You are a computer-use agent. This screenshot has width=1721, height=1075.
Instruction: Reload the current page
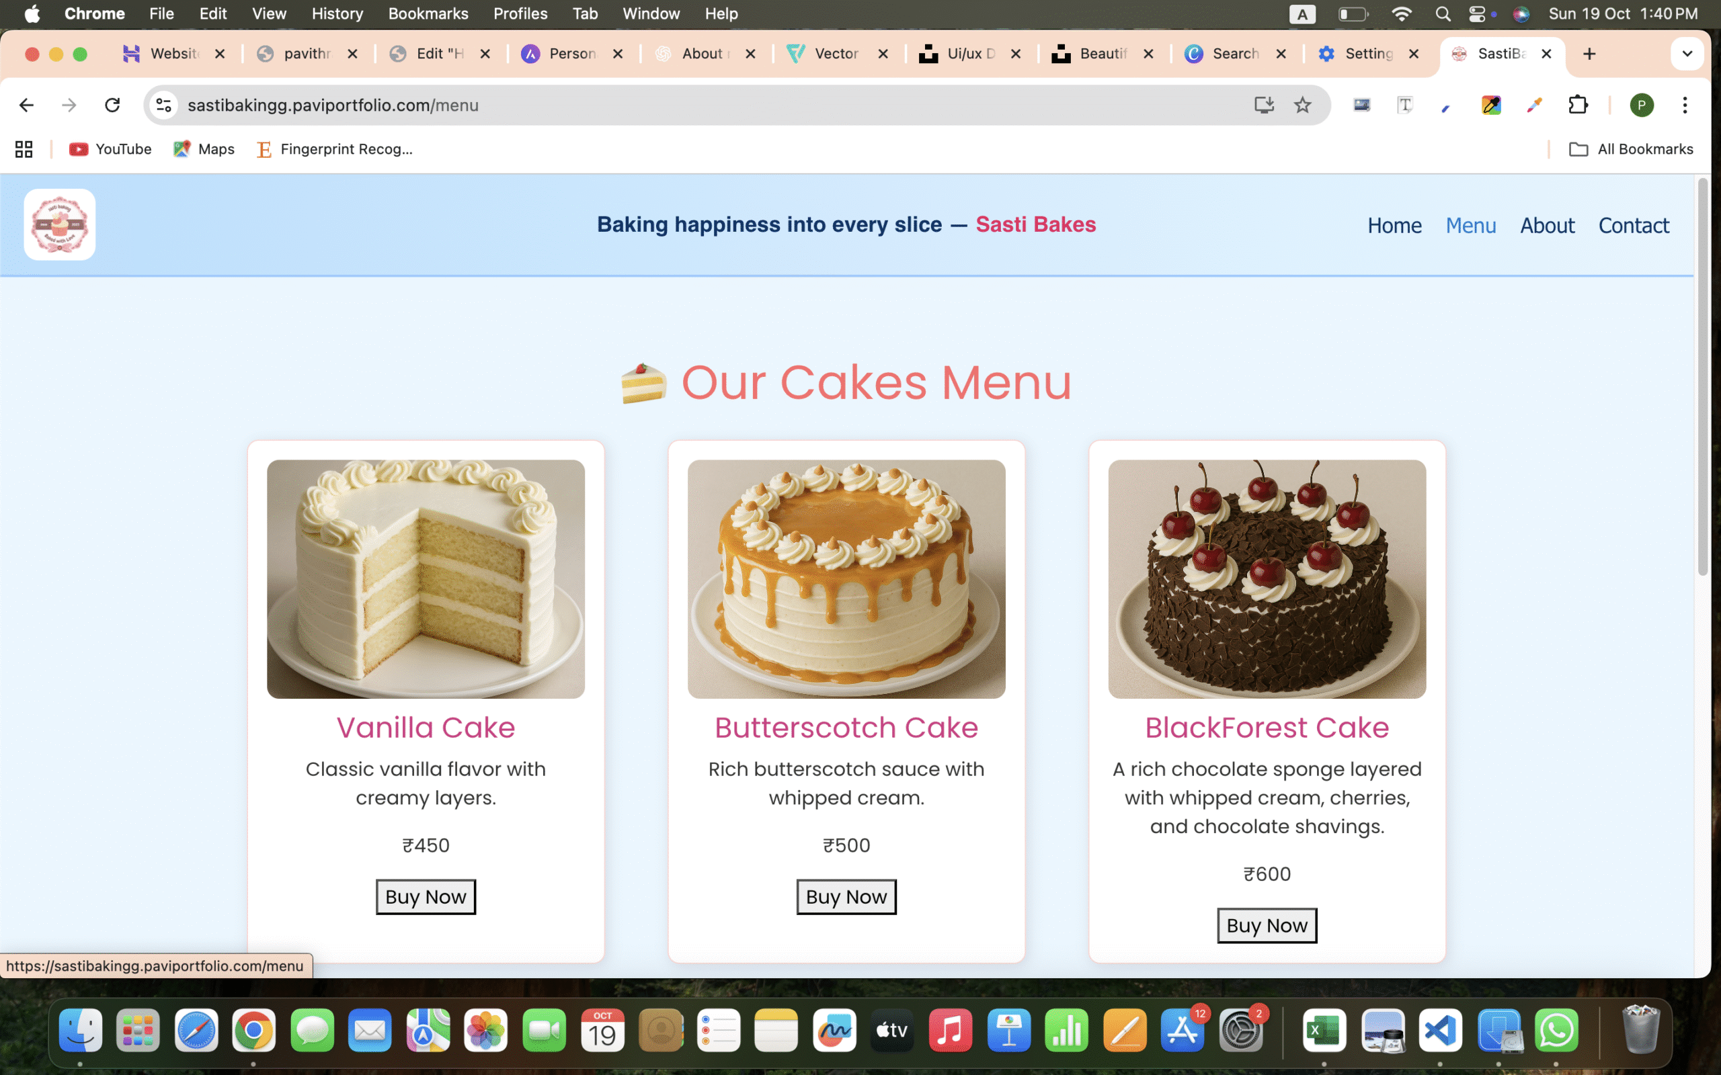coord(112,105)
